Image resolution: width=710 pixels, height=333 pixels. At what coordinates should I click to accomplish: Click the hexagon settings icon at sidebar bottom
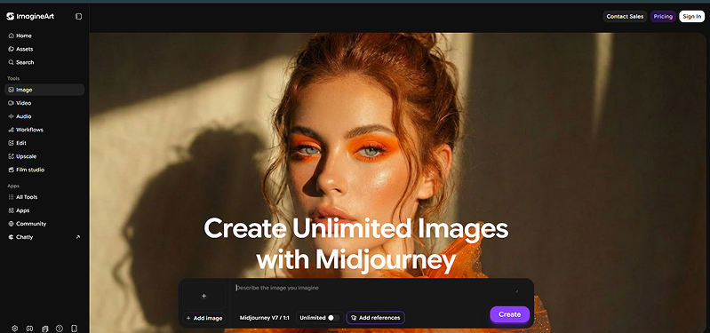pos(14,329)
